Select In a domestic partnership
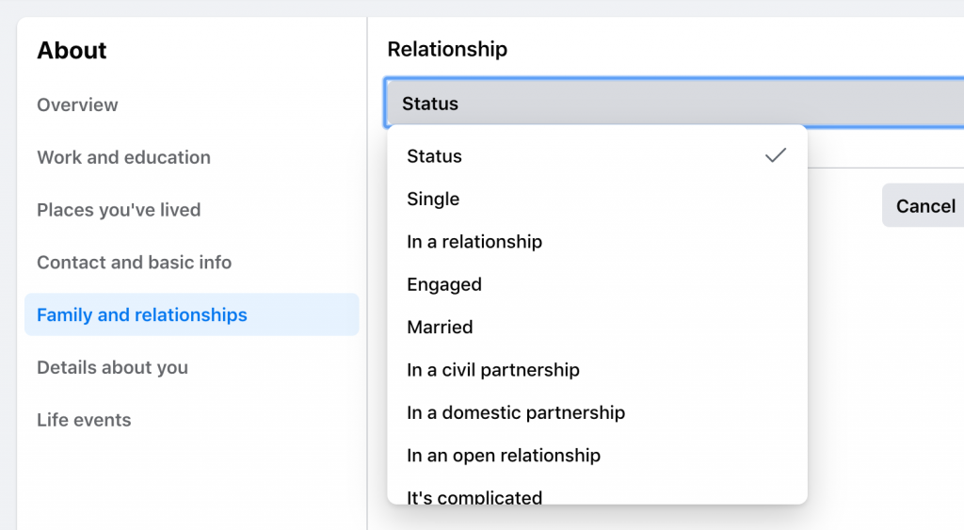This screenshot has height=530, width=964. point(516,412)
